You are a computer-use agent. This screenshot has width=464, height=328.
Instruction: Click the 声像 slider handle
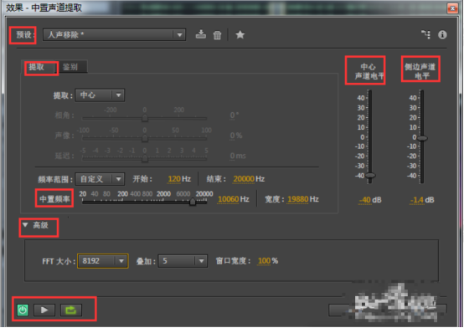click(x=145, y=138)
